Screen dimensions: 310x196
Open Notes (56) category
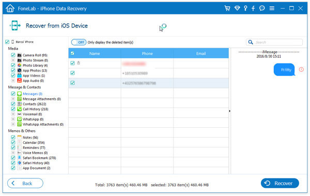(x=30, y=138)
